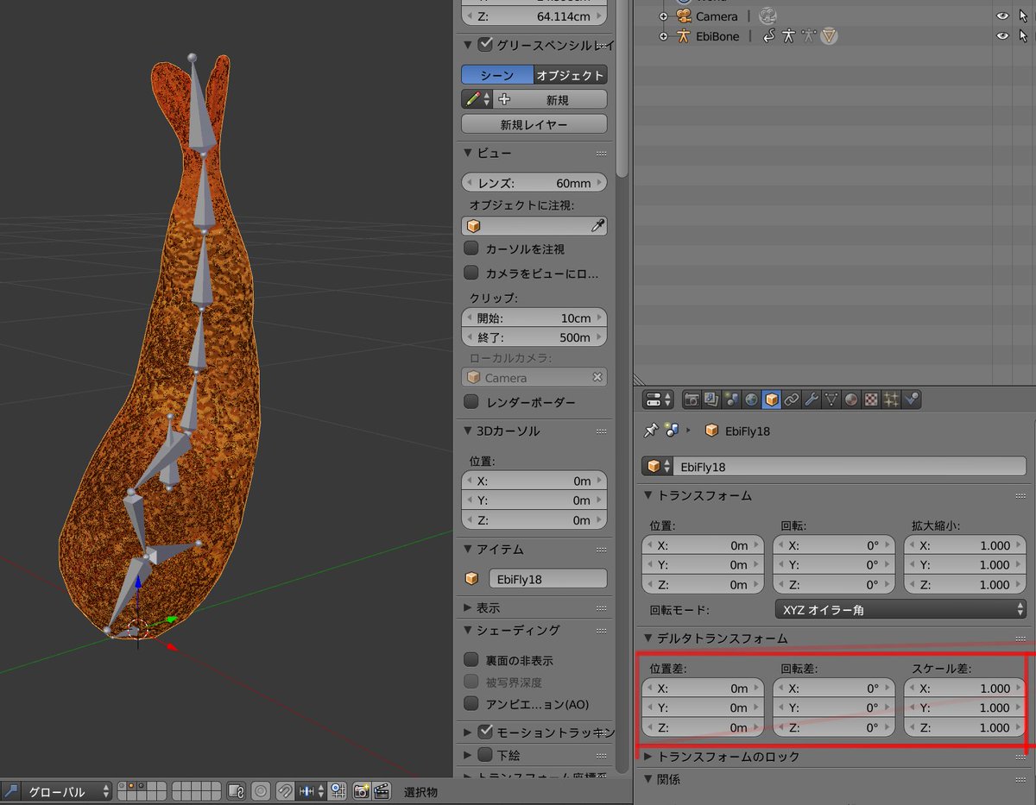The image size is (1036, 805).
Task: Open the snap element type dropdown
Action: 311,790
